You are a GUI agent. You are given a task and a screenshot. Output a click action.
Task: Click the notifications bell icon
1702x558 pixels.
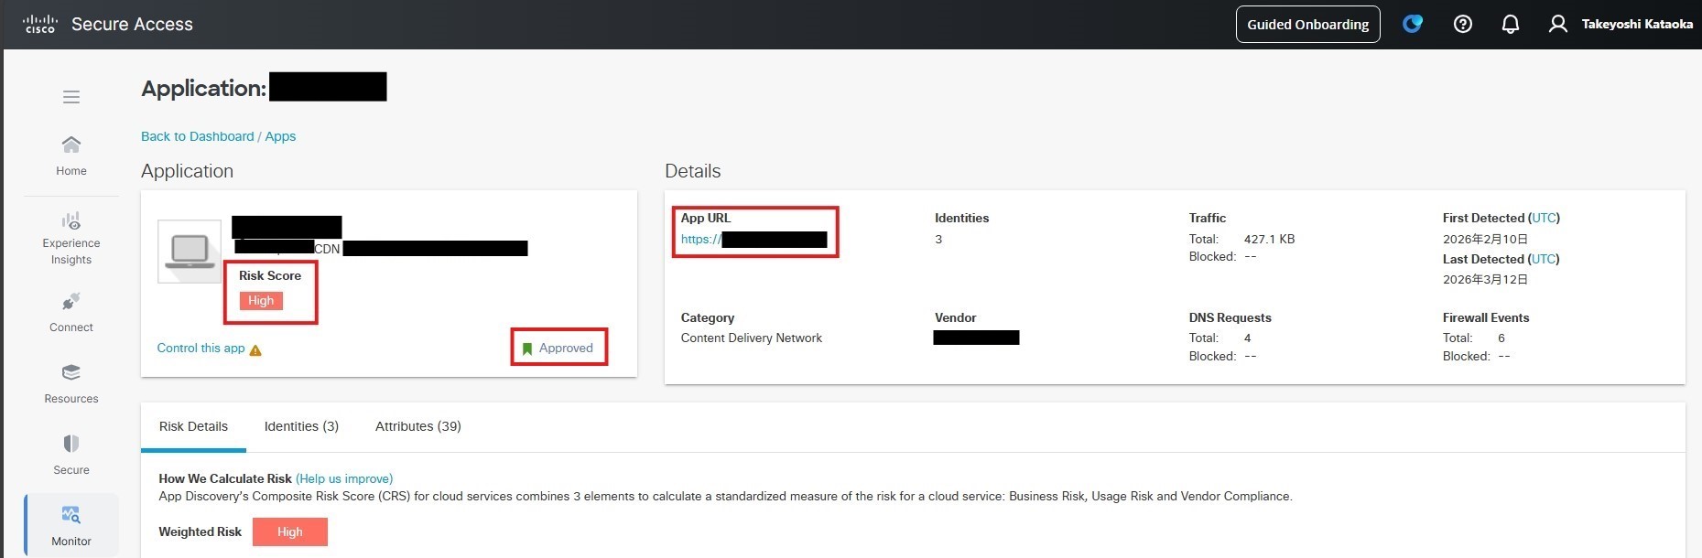1511,25
